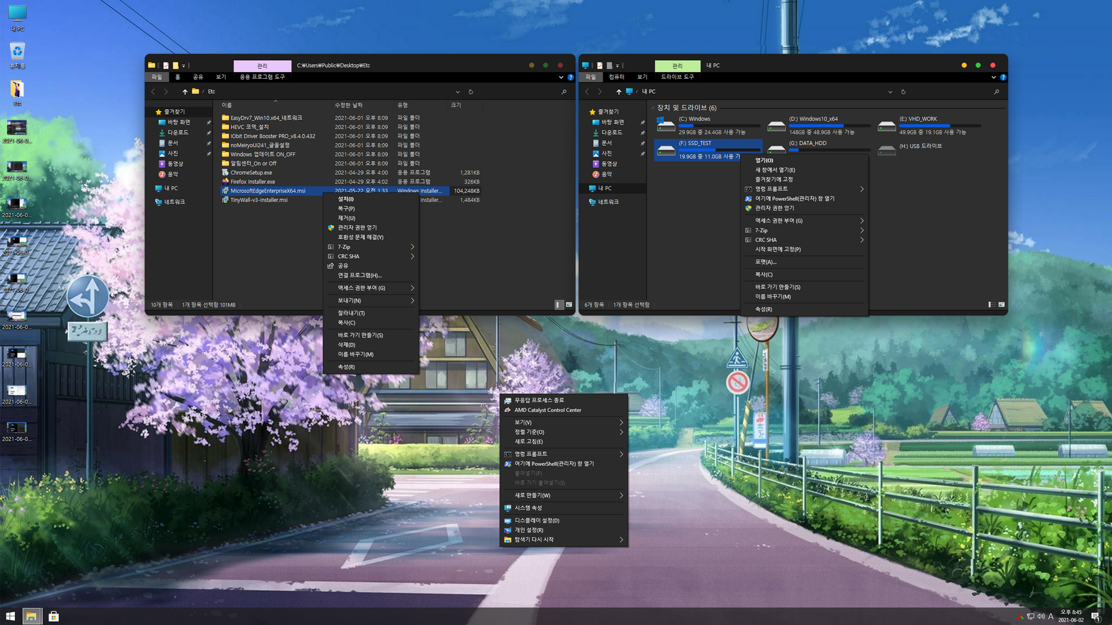Collapse 장치 및 드라이브 group
1112x625 pixels.
[653, 108]
